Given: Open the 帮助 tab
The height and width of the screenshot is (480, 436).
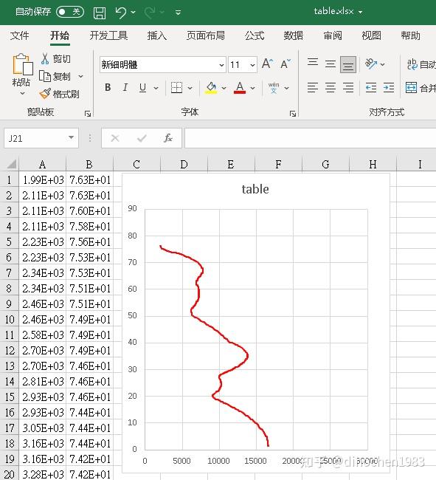Looking at the screenshot, I should pyautogui.click(x=411, y=35).
